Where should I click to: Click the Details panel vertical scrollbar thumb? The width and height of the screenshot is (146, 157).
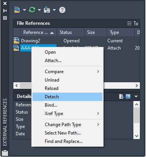(137, 115)
